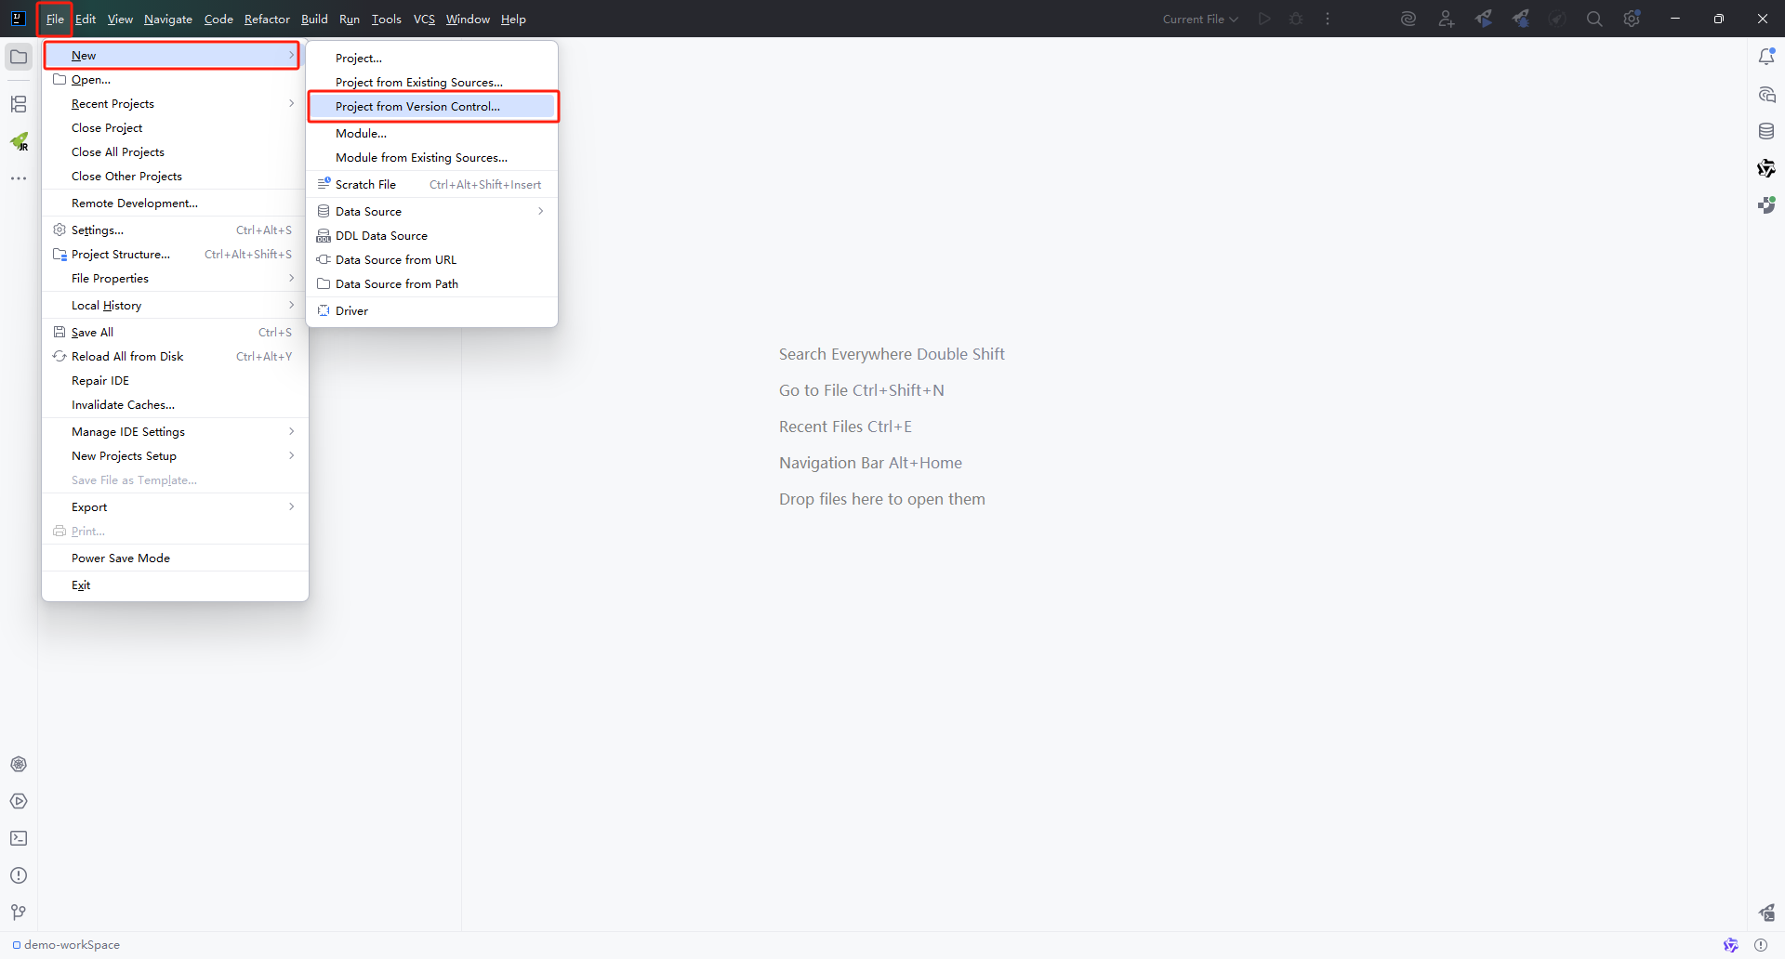Image resolution: width=1785 pixels, height=959 pixels.
Task: Click the right sidebar icon below database
Action: click(1766, 168)
